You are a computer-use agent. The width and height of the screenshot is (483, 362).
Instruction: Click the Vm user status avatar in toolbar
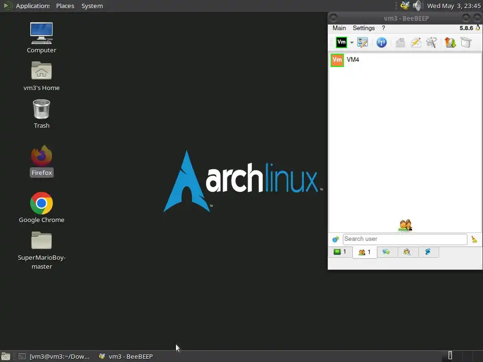341,42
